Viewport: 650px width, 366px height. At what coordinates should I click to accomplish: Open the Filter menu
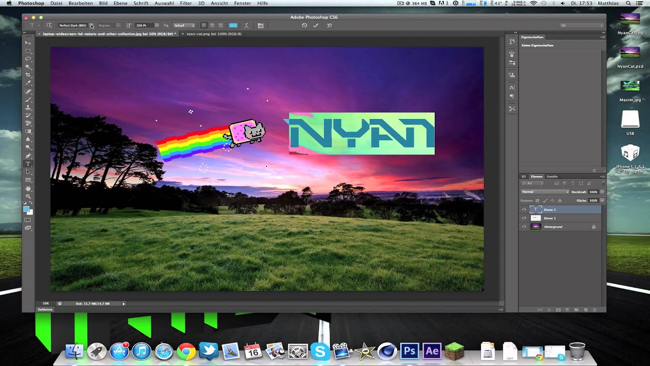(x=186, y=3)
